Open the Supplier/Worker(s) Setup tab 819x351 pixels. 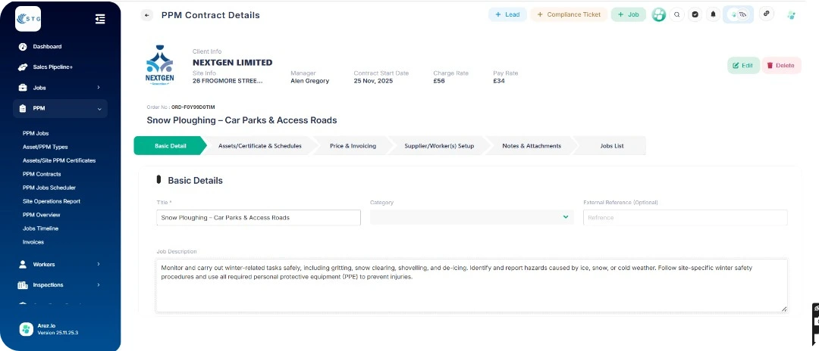pyautogui.click(x=439, y=146)
